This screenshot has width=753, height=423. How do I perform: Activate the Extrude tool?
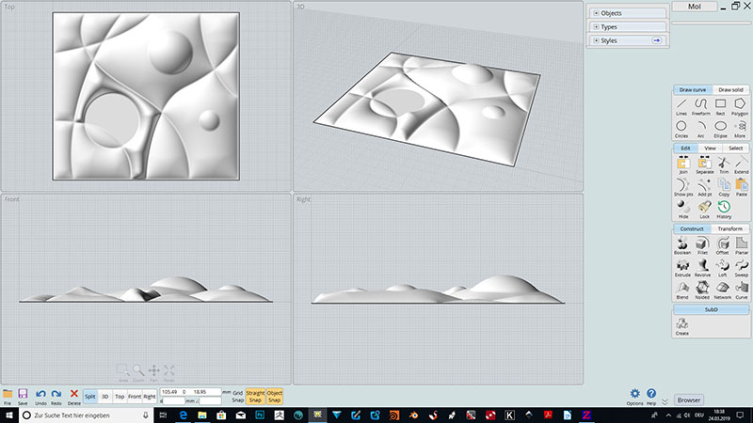point(682,268)
